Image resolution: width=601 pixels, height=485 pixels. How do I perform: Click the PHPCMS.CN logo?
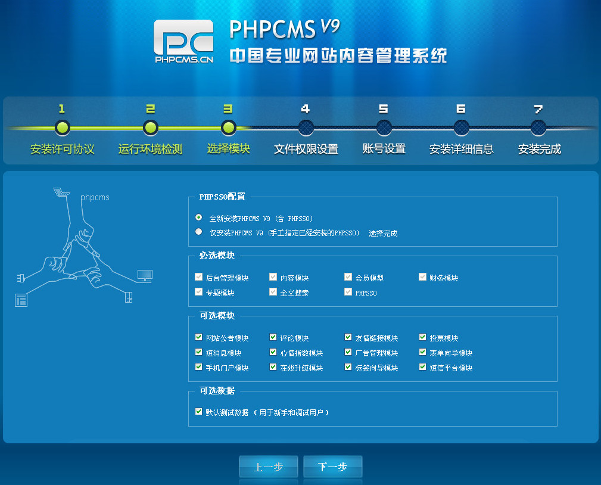pos(183,41)
